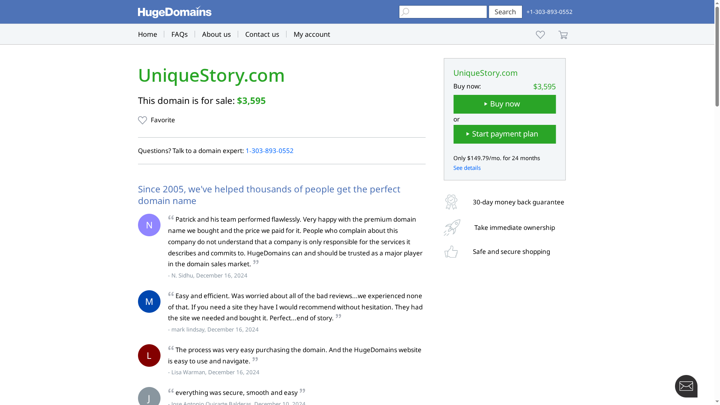720x405 pixels.
Task: Select My account in the navigation
Action: pos(311,34)
